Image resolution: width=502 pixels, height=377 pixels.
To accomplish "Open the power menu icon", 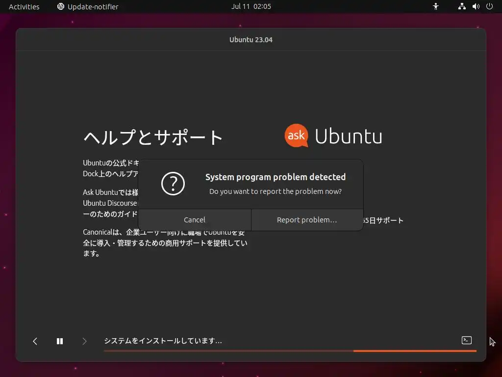I will (489, 6).
